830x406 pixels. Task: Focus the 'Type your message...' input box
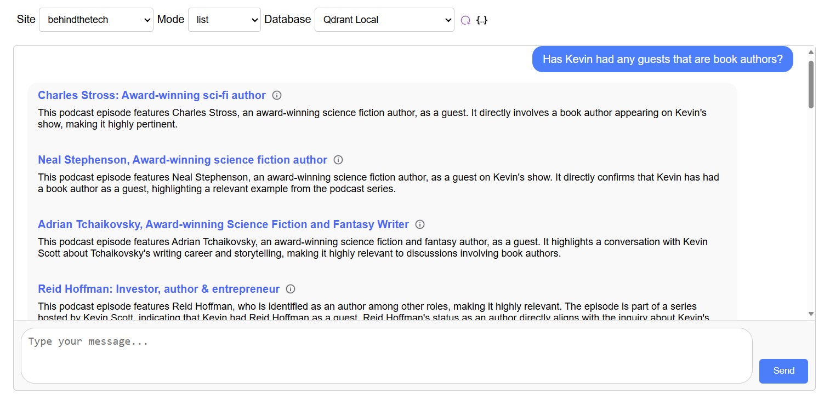click(386, 355)
